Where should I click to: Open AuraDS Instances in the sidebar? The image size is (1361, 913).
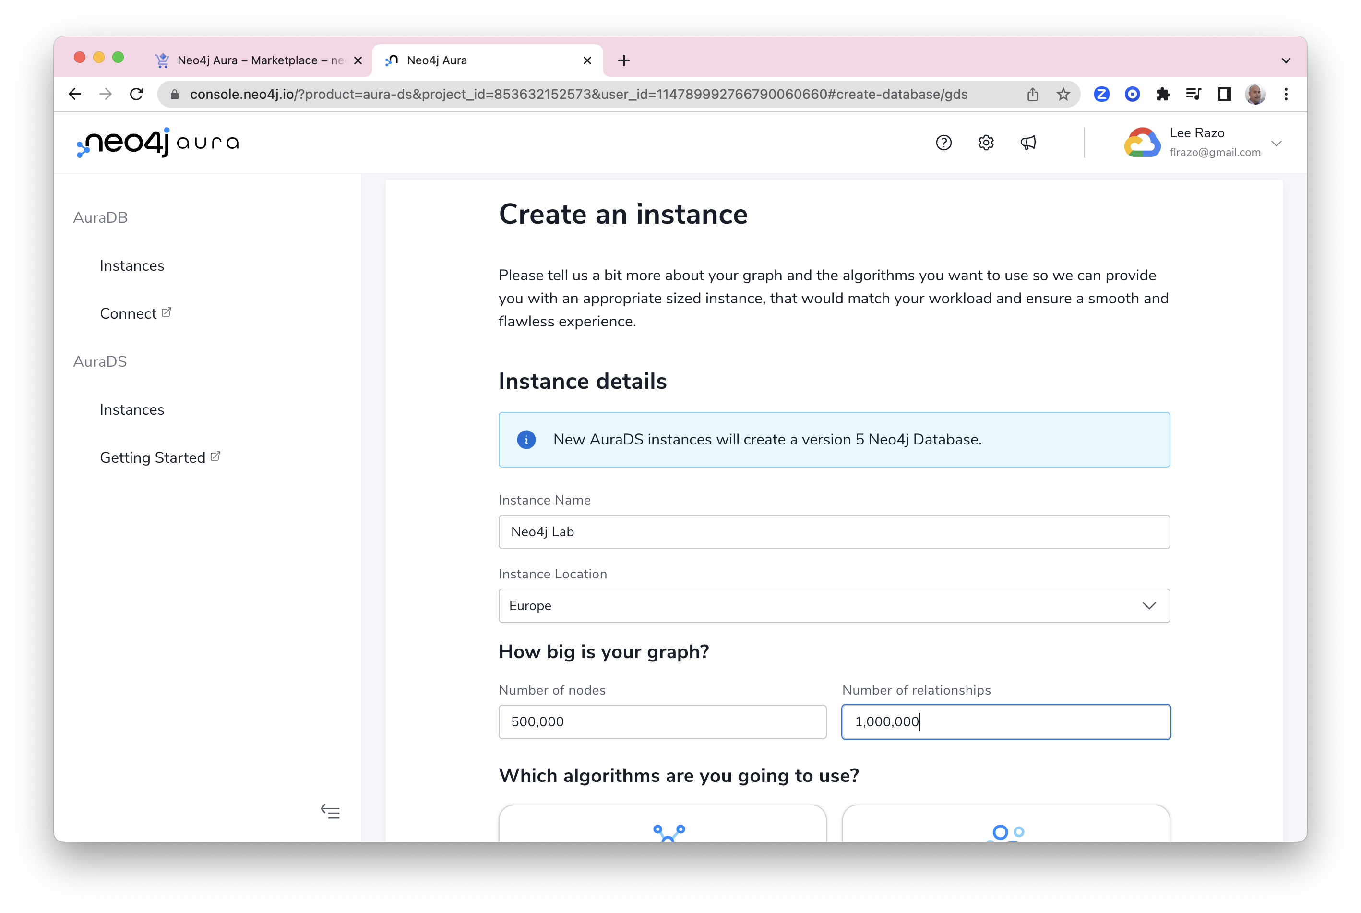[x=132, y=409]
